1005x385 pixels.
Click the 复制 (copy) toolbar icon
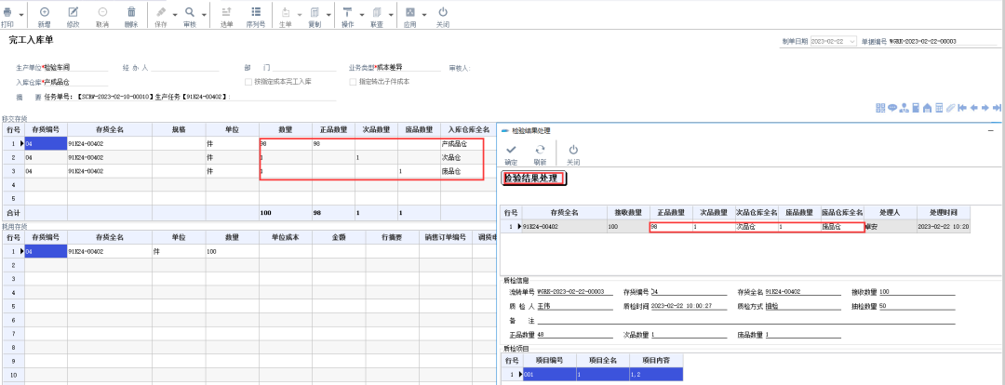315,12
